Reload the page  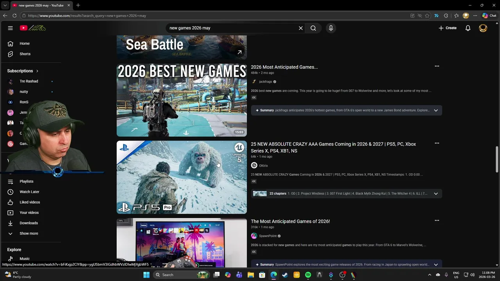pos(14,16)
